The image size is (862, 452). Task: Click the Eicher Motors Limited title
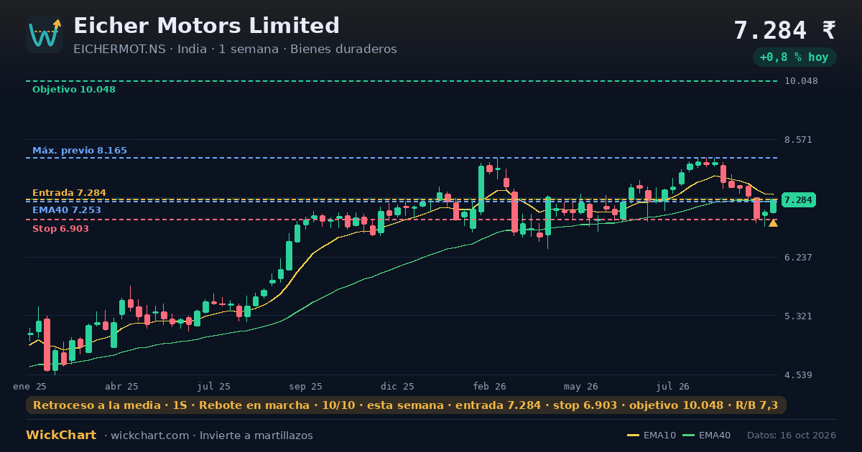pos(207,26)
